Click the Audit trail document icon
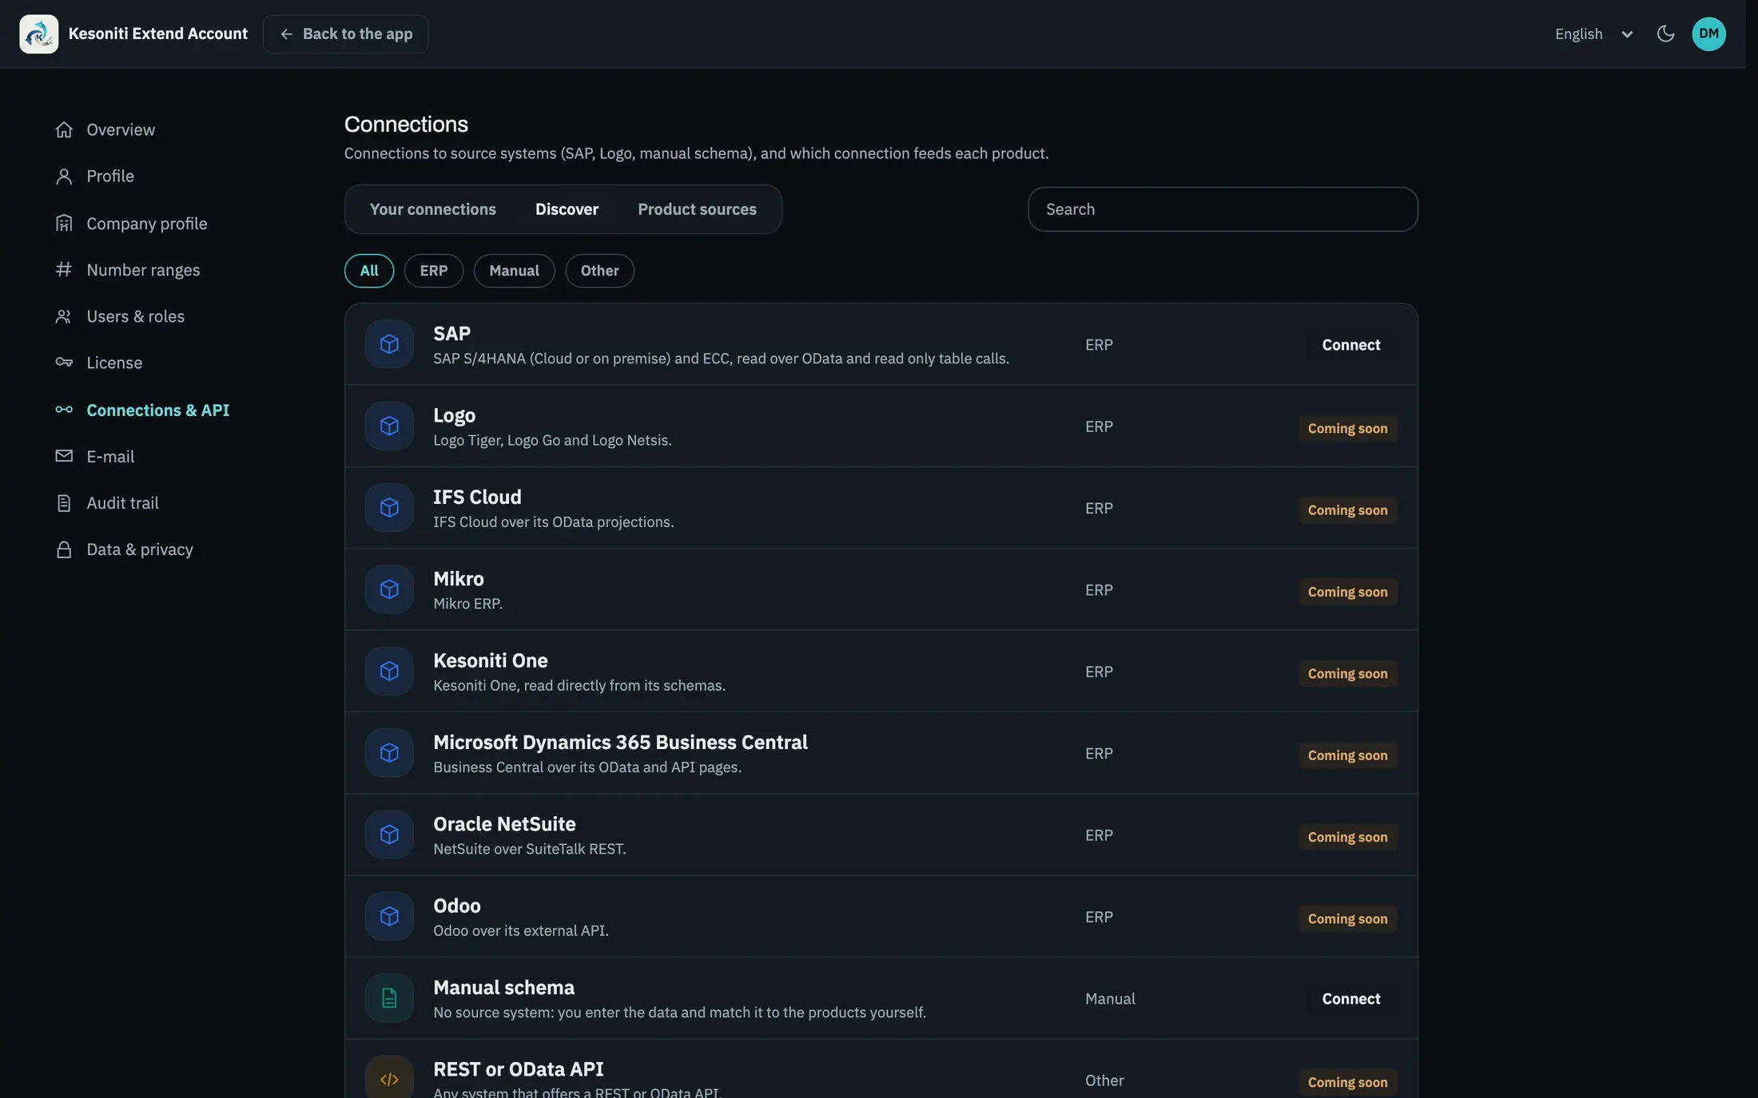This screenshot has width=1758, height=1098. click(x=64, y=503)
